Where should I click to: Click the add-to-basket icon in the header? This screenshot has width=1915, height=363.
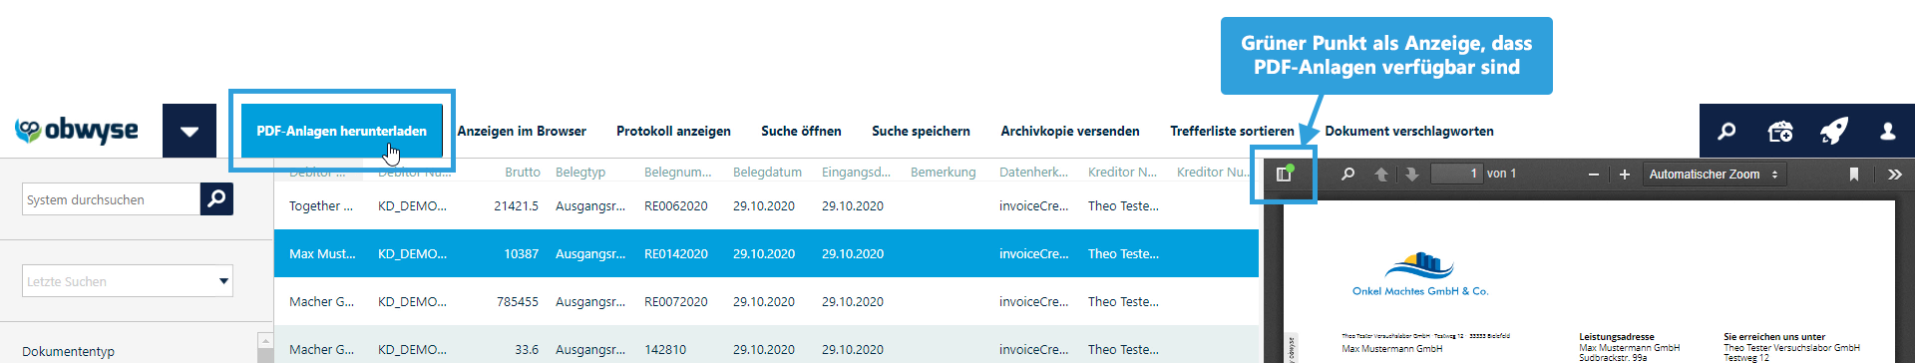coord(1780,131)
